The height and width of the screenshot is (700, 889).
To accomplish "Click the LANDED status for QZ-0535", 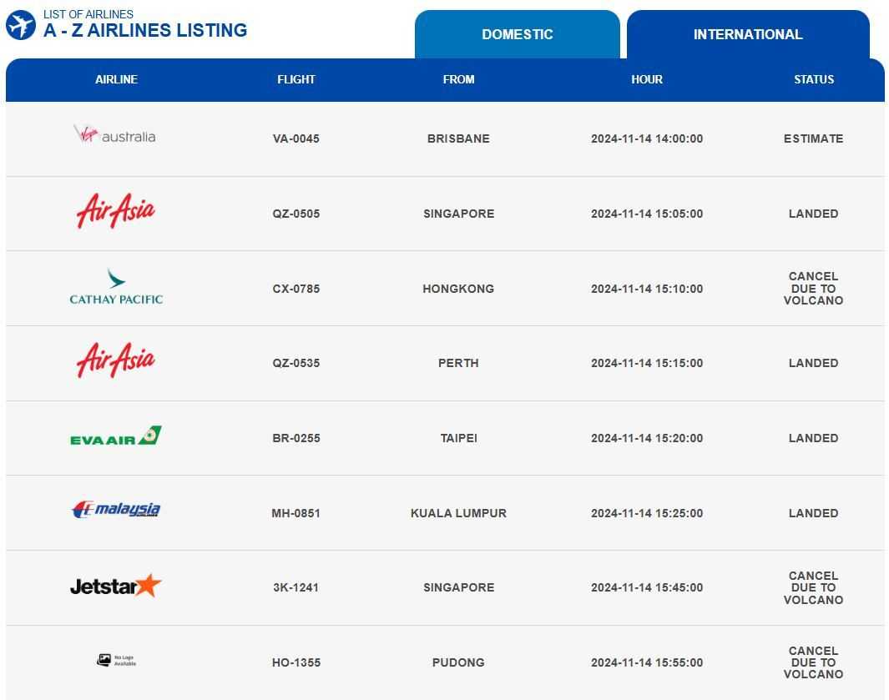I will [814, 363].
